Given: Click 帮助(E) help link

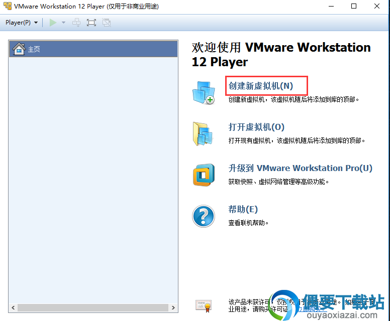Looking at the screenshot, I should pyautogui.click(x=243, y=209).
